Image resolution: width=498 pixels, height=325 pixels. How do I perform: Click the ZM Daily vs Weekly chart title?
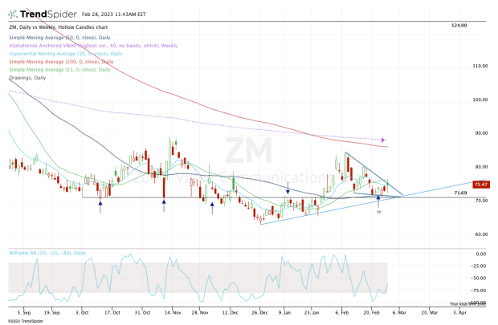click(59, 27)
